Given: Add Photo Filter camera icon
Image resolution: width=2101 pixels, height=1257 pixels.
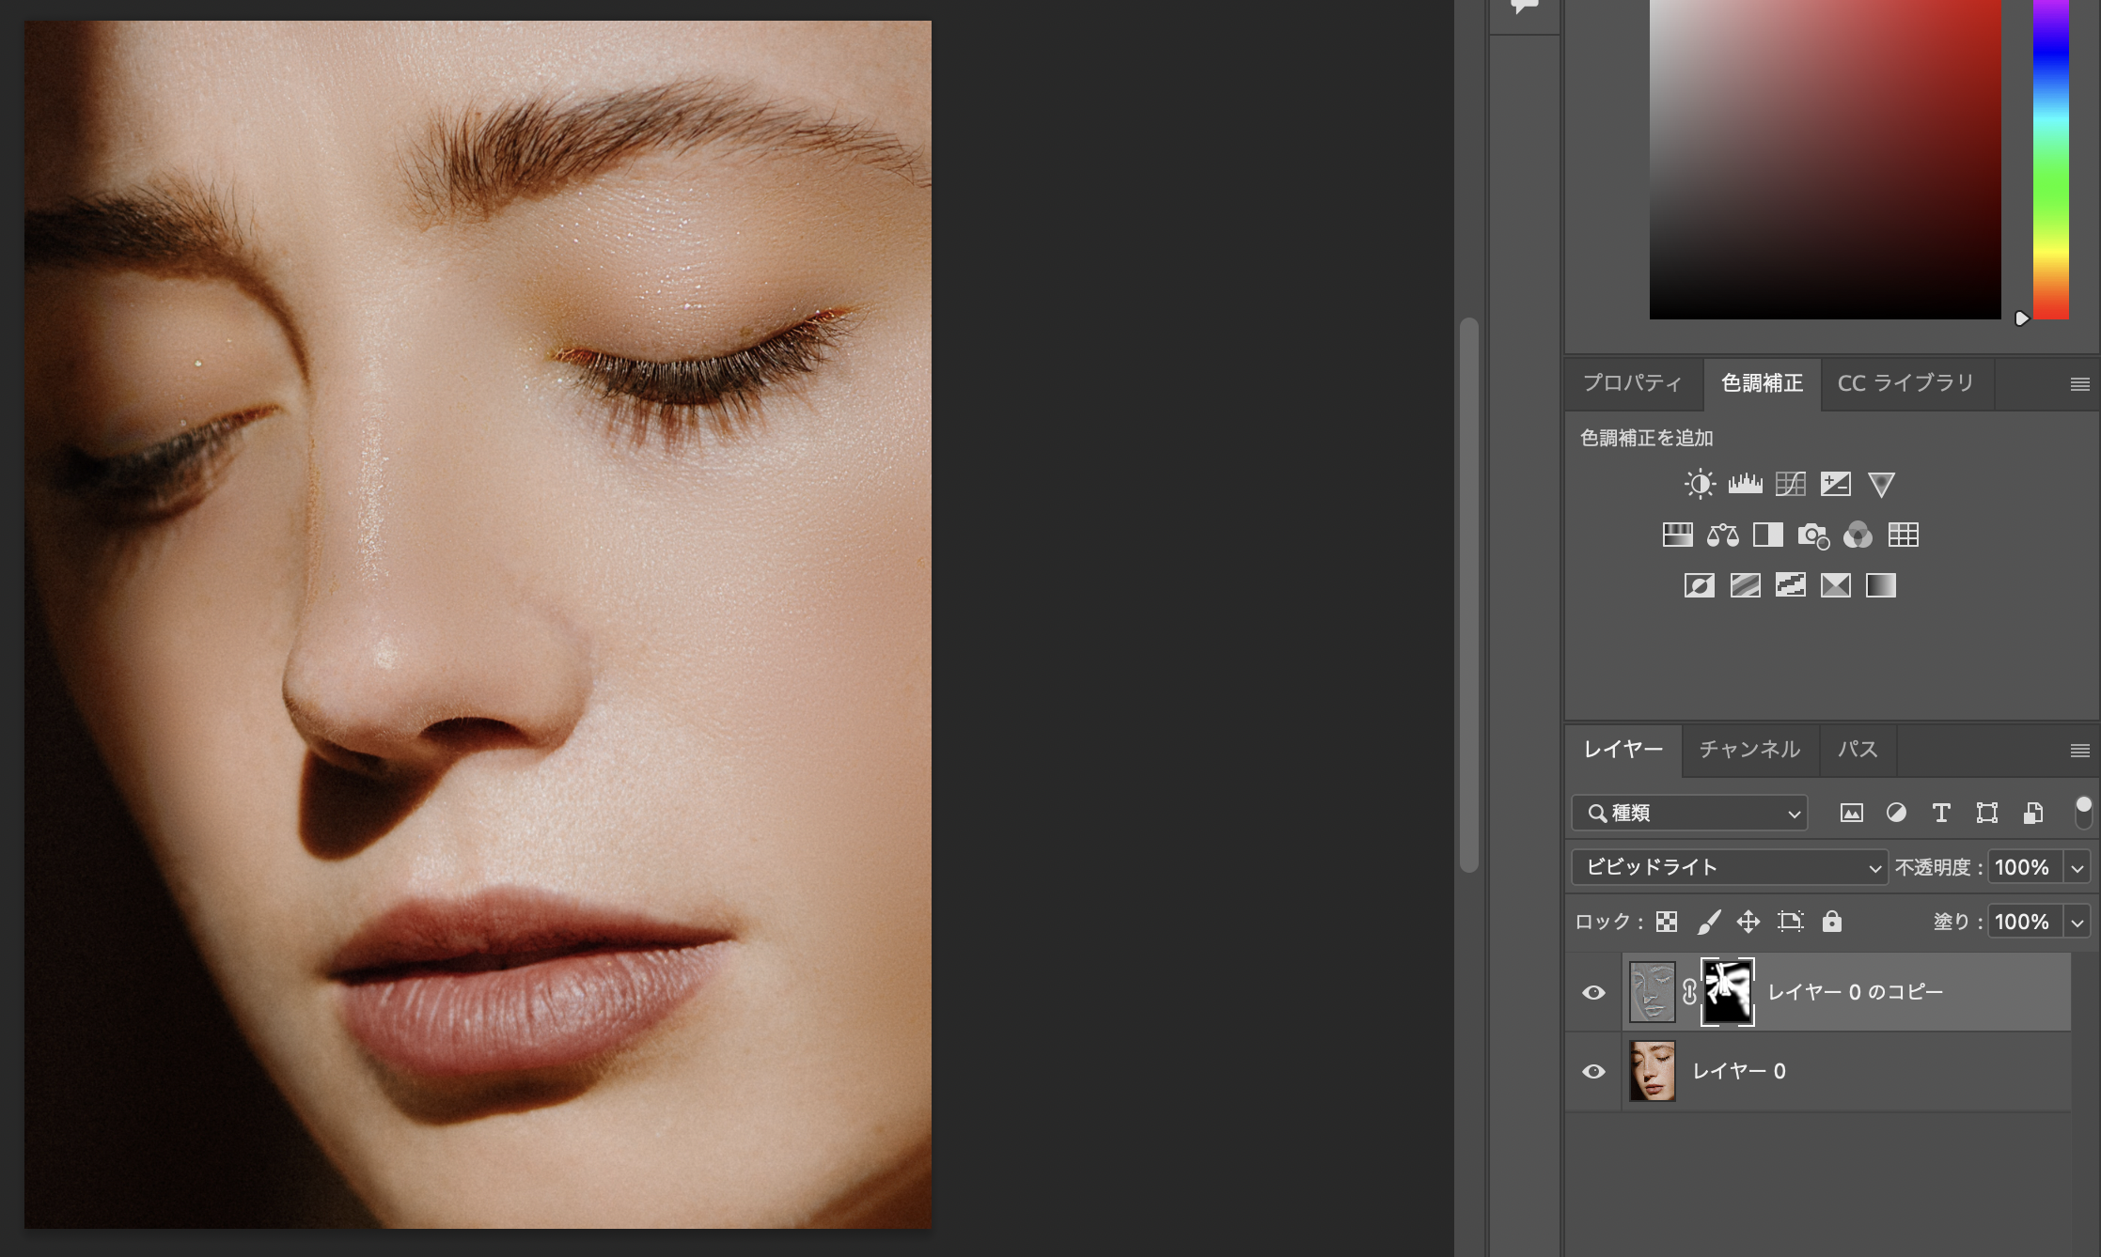Looking at the screenshot, I should [x=1813, y=535].
